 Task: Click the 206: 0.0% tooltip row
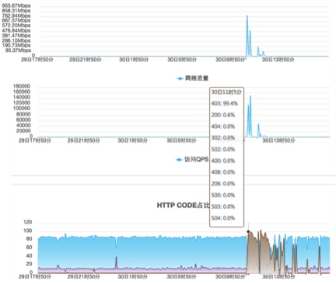[x=223, y=184]
